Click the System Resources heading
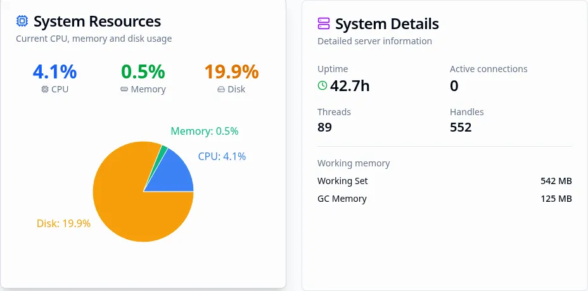Image resolution: width=588 pixels, height=291 pixels. (x=97, y=22)
